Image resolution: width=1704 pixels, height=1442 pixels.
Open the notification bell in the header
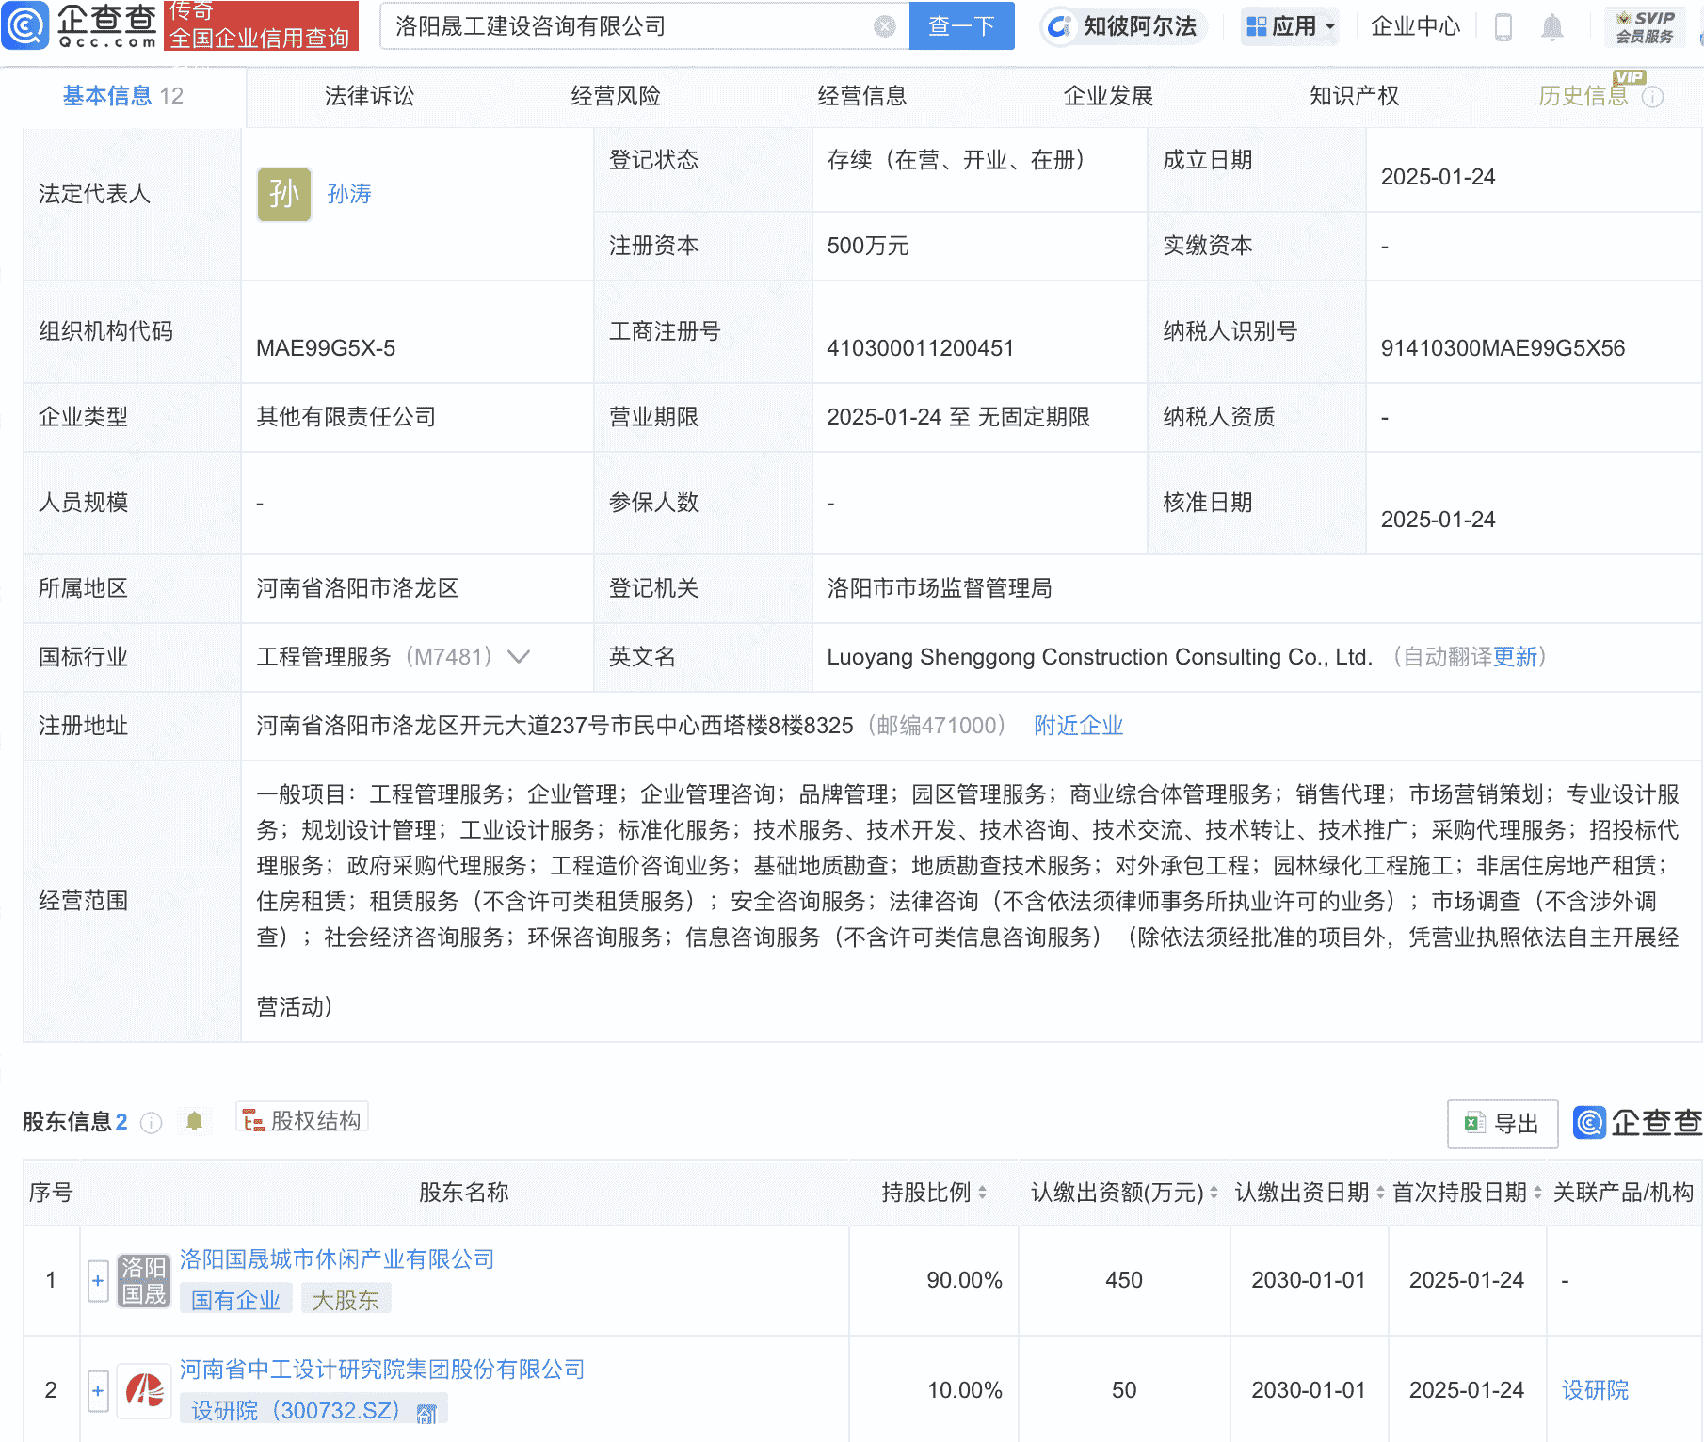pyautogui.click(x=1553, y=26)
